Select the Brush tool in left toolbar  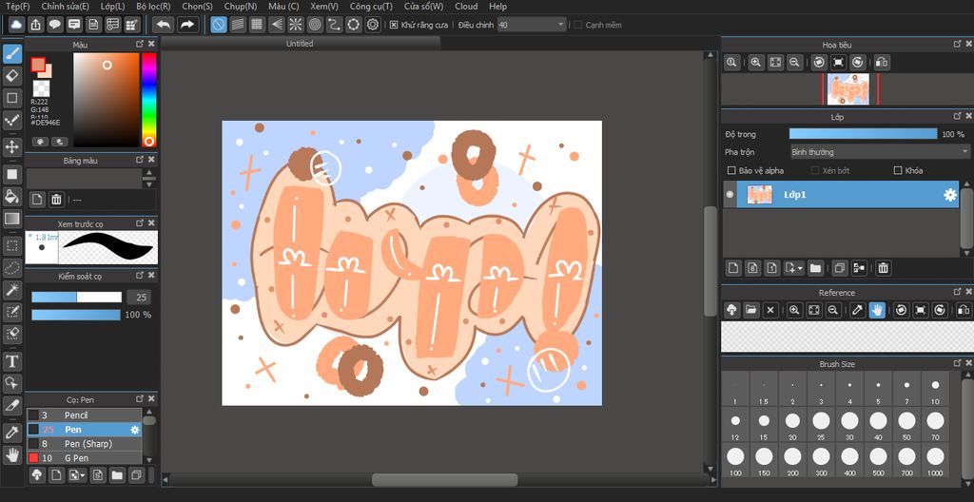12,54
